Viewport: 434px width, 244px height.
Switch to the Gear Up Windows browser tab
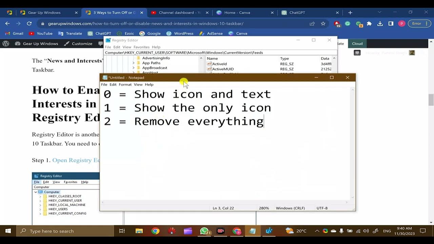coord(49,13)
